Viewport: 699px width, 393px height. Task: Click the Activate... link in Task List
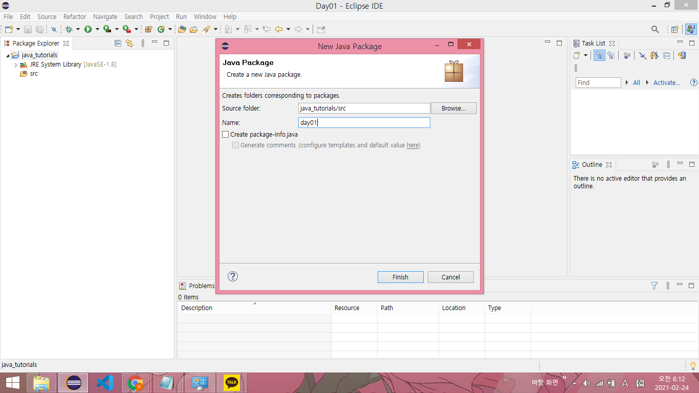[x=667, y=82]
